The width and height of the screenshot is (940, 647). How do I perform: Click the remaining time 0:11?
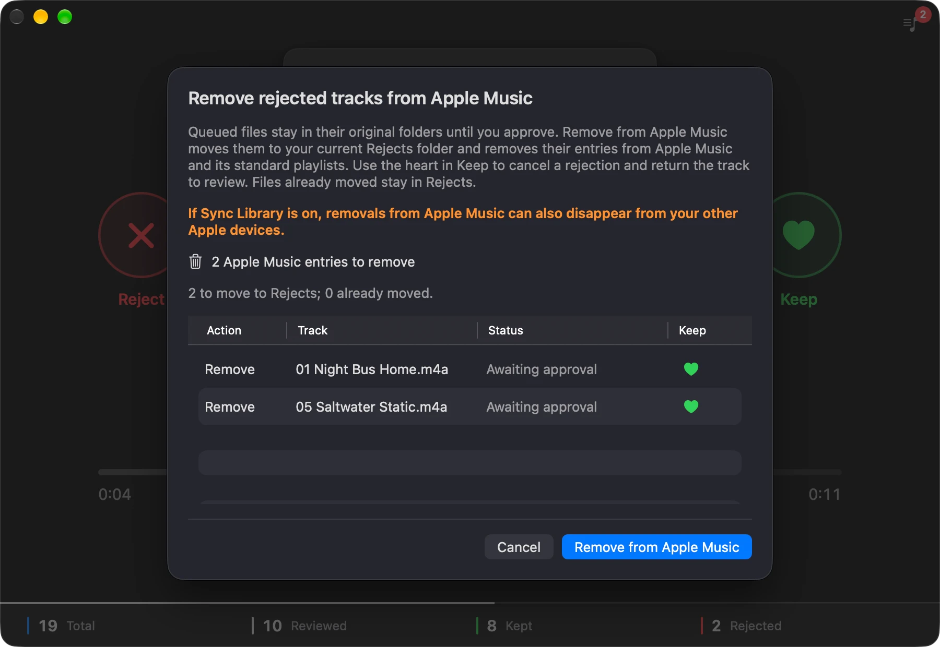pyautogui.click(x=825, y=494)
